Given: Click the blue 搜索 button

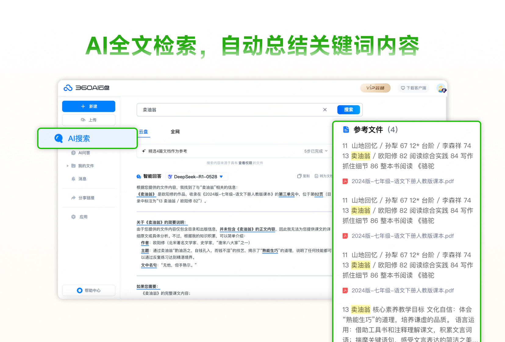Looking at the screenshot, I should [349, 110].
